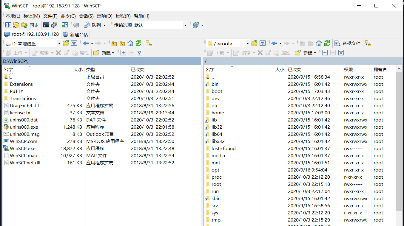Open the 传输选项 默认 transfer settings combo box
Screen dimensions: 404x226
[160, 25]
